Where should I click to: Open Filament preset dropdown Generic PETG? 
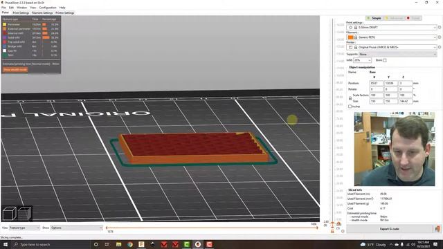point(392,37)
